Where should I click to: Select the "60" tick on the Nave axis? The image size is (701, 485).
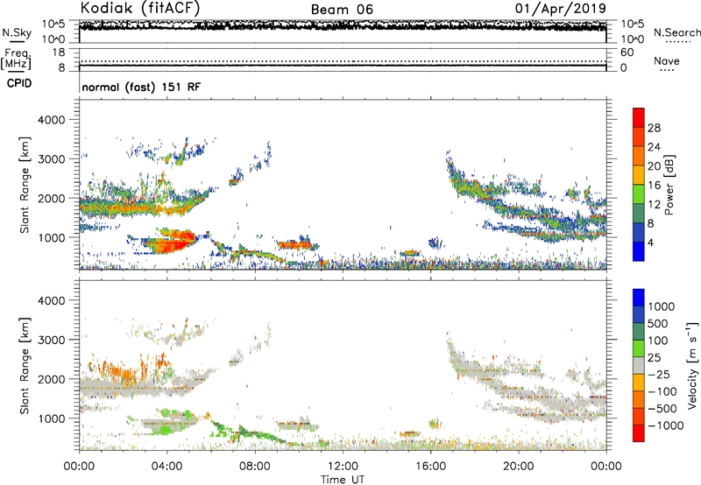pos(627,53)
